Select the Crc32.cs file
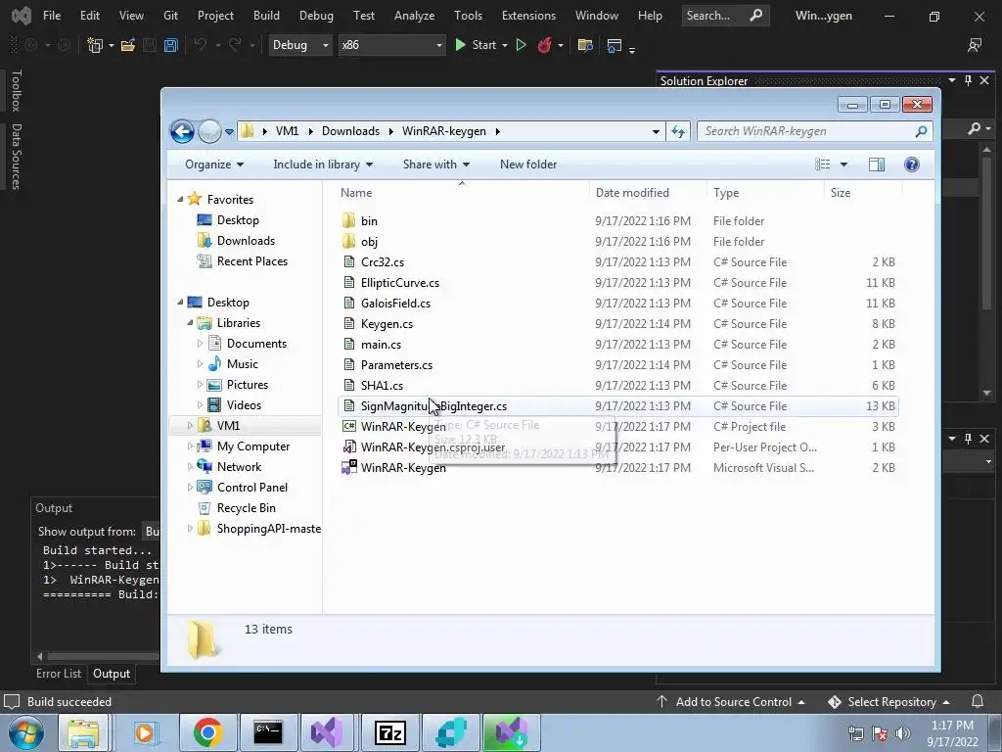The height and width of the screenshot is (752, 1002). [383, 262]
